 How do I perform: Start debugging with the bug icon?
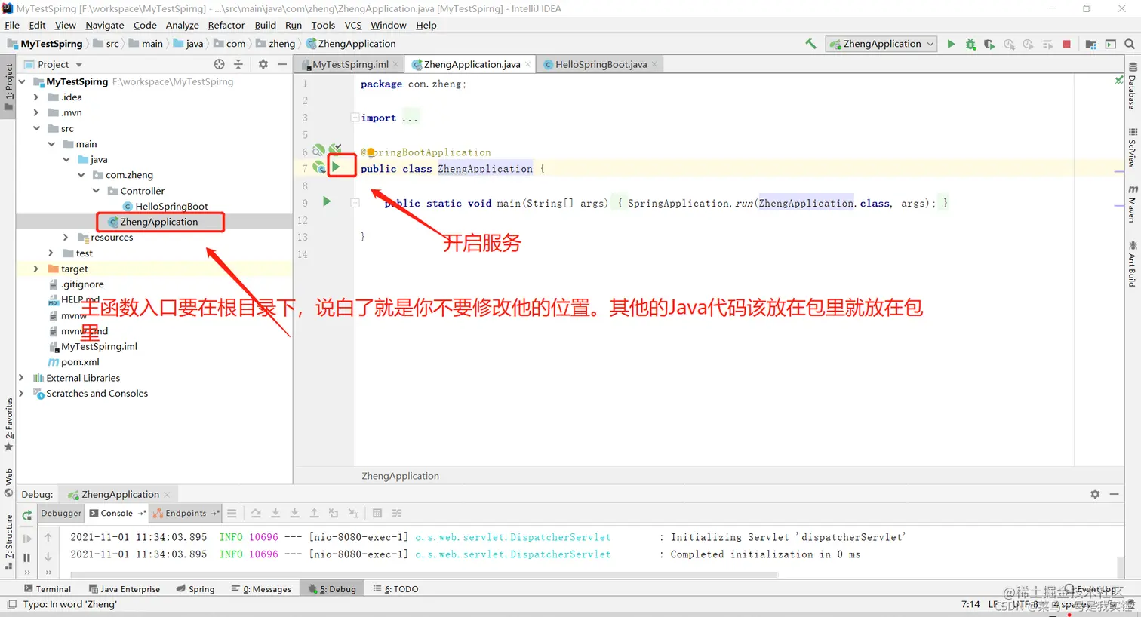(970, 44)
